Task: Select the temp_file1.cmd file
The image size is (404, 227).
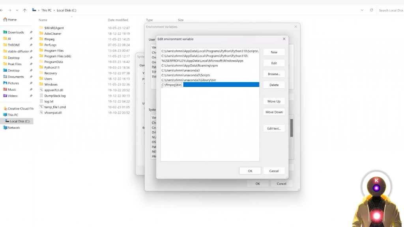Action: pyautogui.click(x=55, y=107)
